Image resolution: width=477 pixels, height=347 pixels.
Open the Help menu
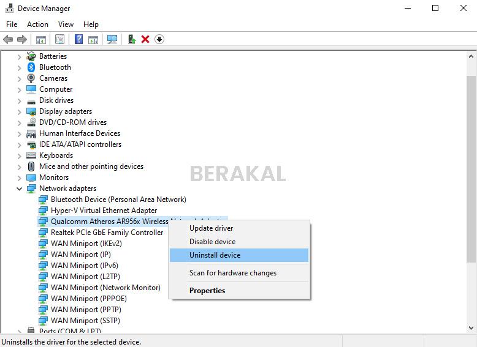click(x=91, y=24)
